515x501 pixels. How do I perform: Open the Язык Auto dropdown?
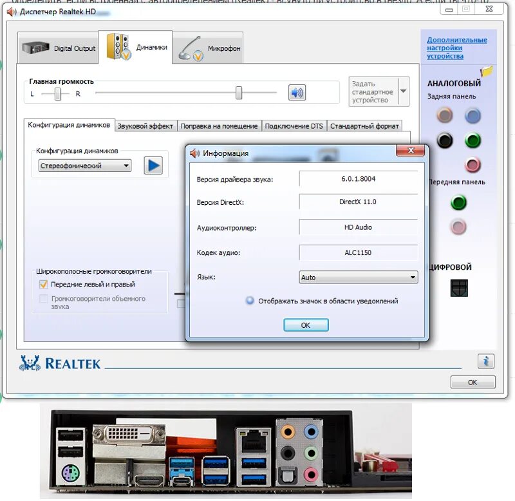359,278
